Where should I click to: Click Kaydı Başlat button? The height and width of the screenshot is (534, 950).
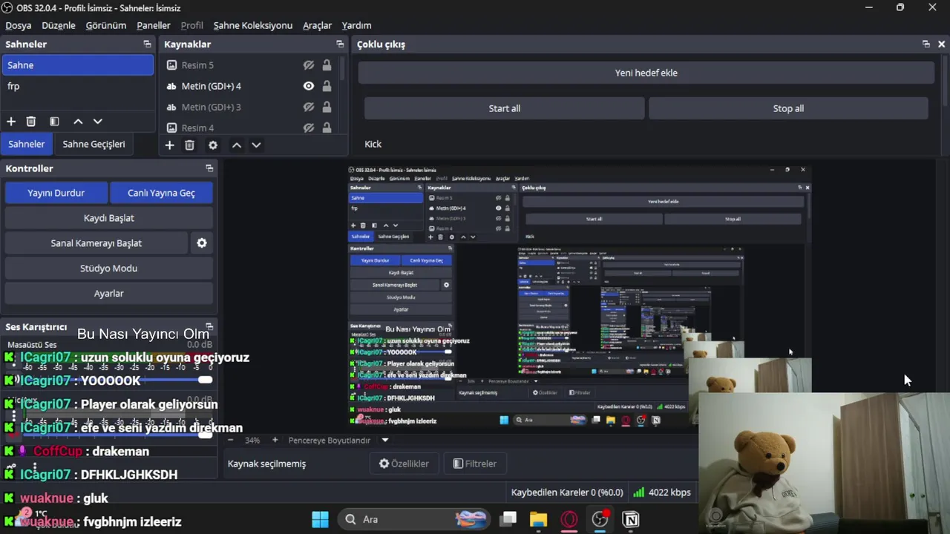[x=109, y=218]
